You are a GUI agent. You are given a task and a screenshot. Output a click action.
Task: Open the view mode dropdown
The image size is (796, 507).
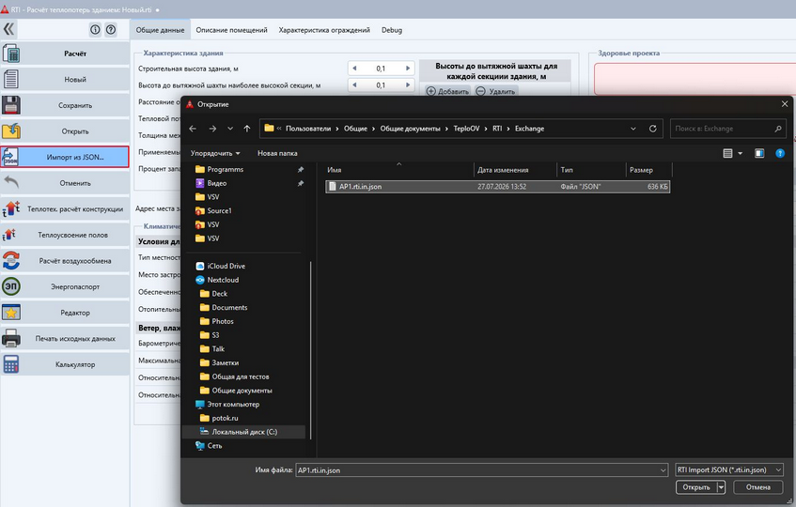[x=741, y=153]
